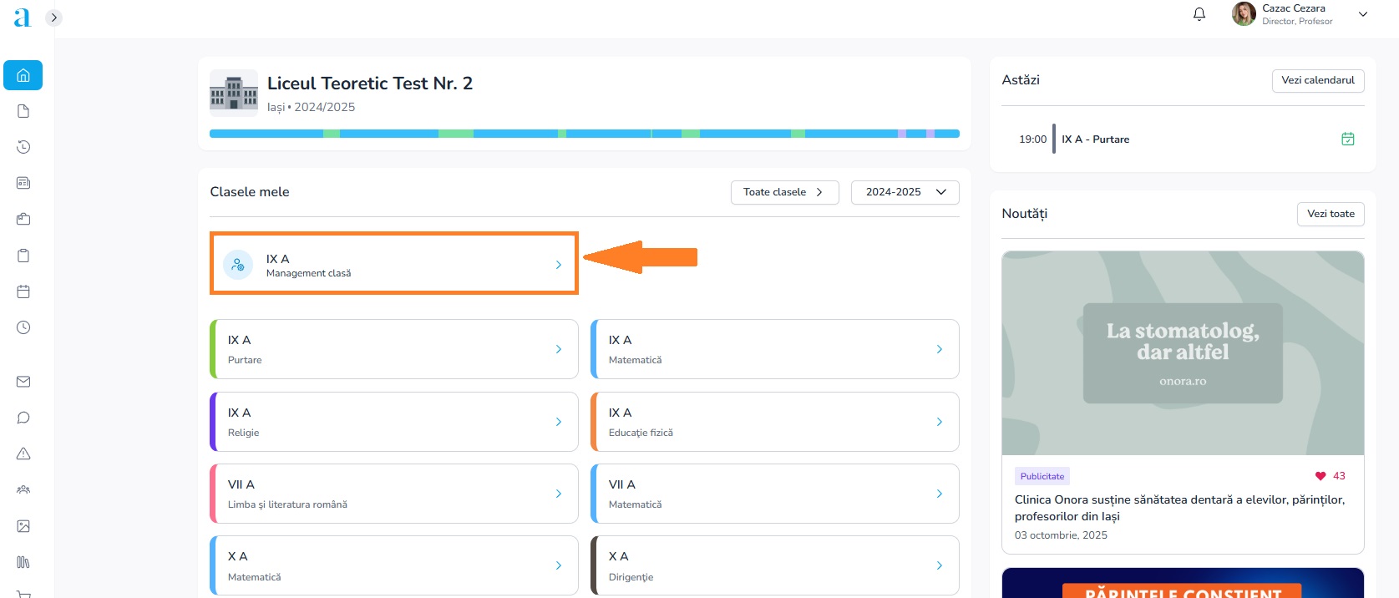Click the home icon in sidebar

pos(23,75)
